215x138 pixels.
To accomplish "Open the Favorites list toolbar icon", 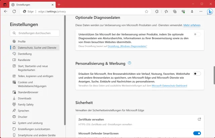I will 166,11.
